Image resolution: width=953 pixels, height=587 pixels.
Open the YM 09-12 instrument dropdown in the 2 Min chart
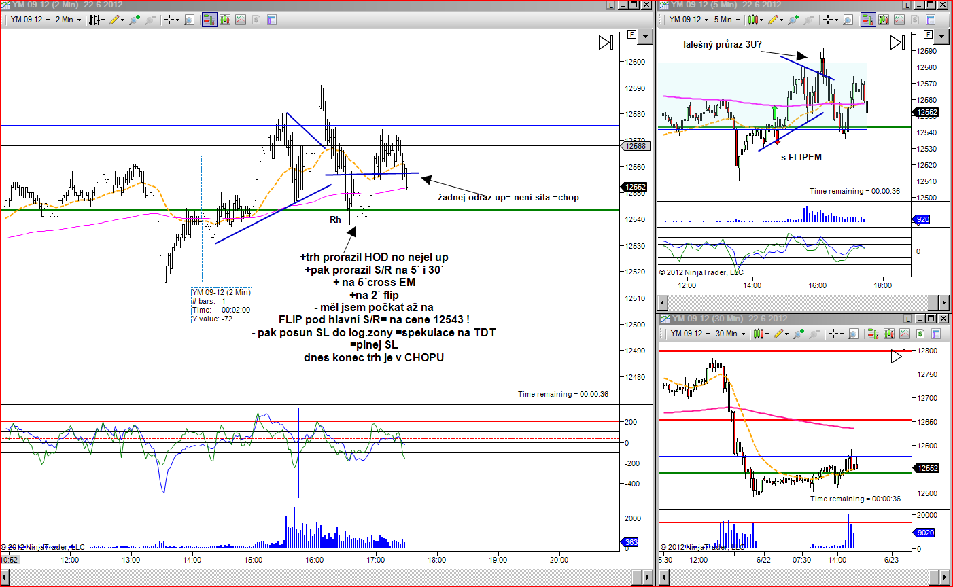30,20
